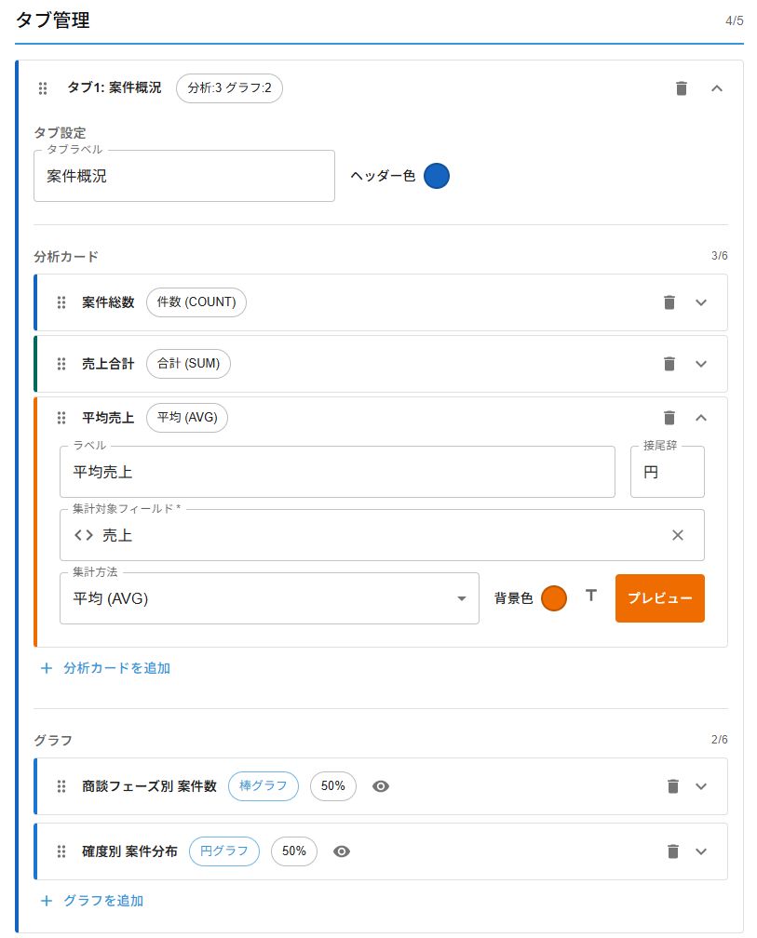Image resolution: width=757 pixels, height=938 pixels.
Task: Clear the 売上 field from 集計対象フィールド
Action: click(x=679, y=535)
